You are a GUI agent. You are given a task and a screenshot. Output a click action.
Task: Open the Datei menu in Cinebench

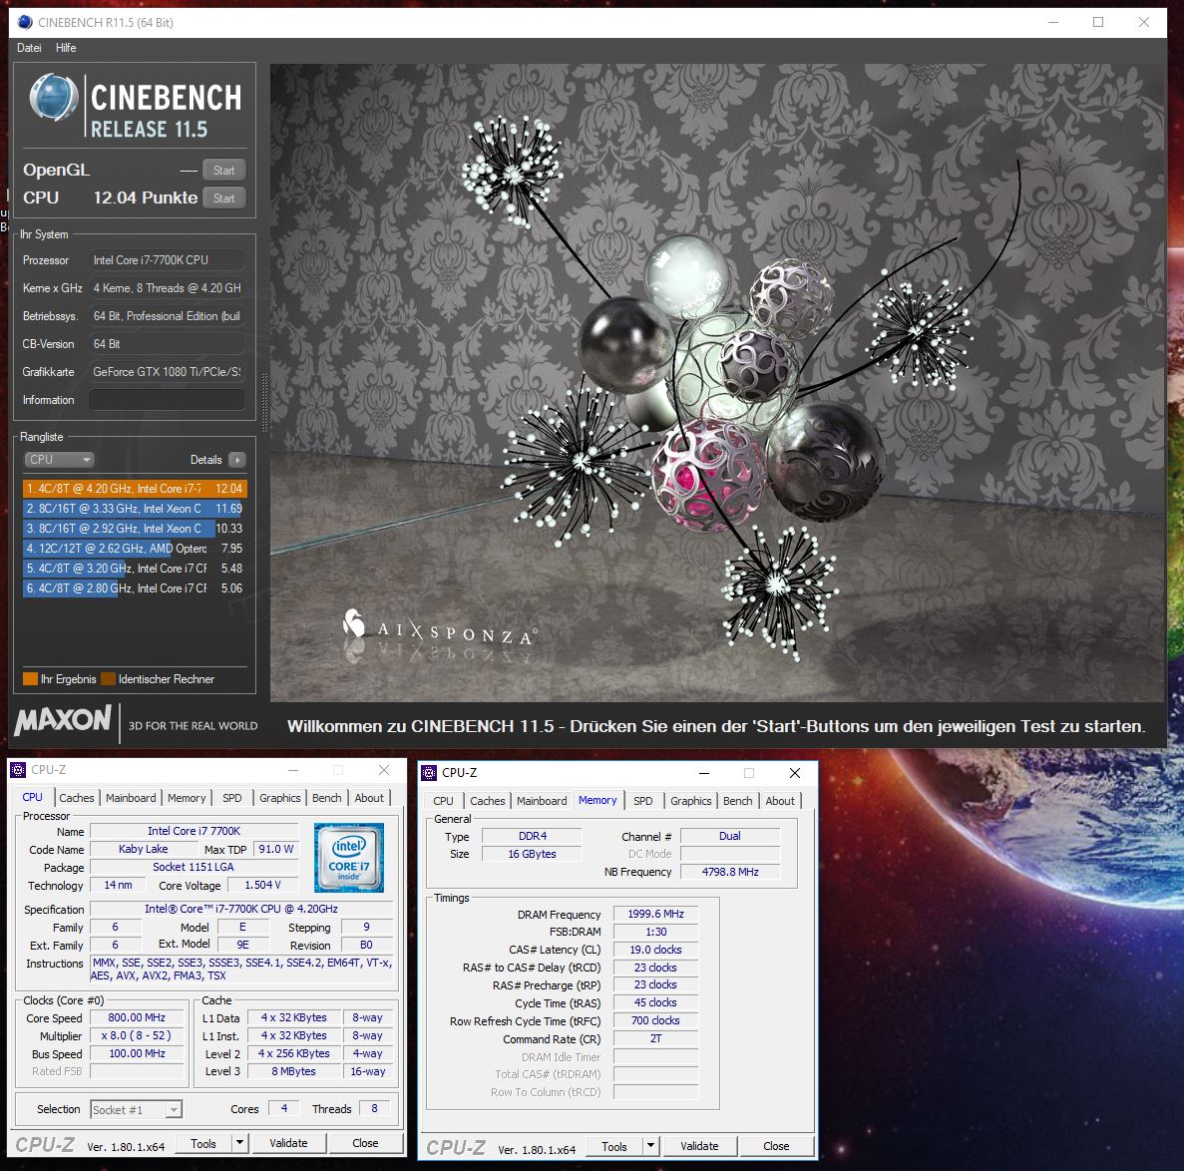coord(29,48)
